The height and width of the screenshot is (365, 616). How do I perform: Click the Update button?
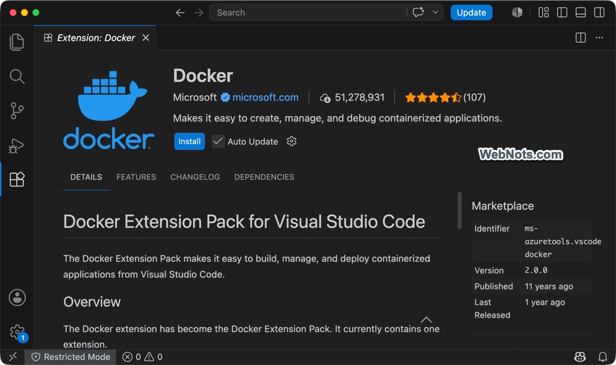coord(471,12)
